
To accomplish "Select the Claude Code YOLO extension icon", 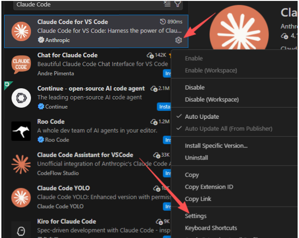I will (21, 198).
